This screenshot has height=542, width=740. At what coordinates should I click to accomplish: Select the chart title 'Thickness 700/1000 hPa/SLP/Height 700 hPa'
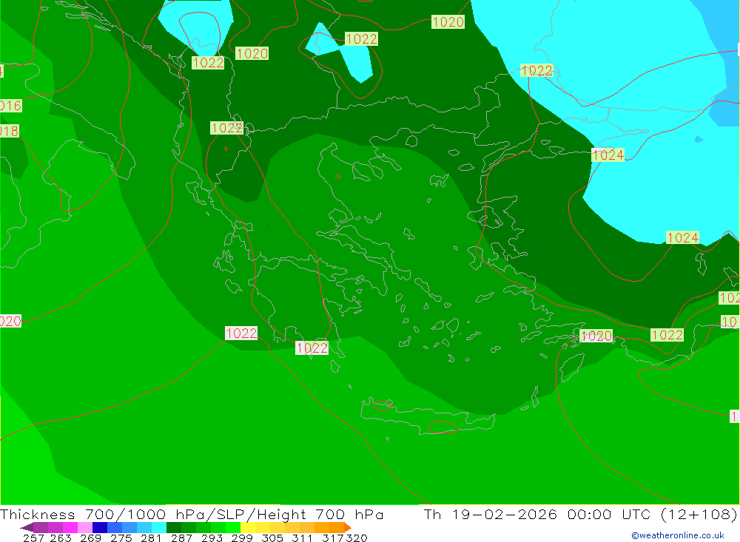[192, 514]
